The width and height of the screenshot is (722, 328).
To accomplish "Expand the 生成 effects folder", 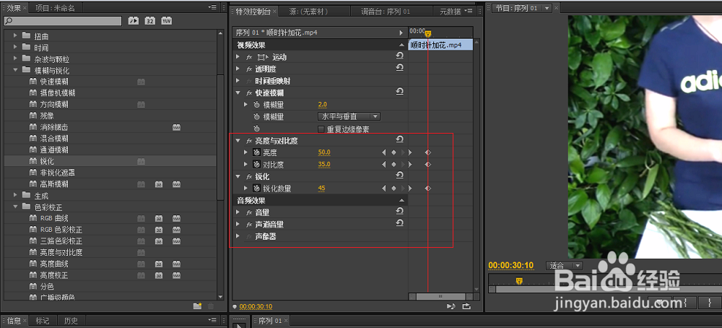I will tap(15, 195).
